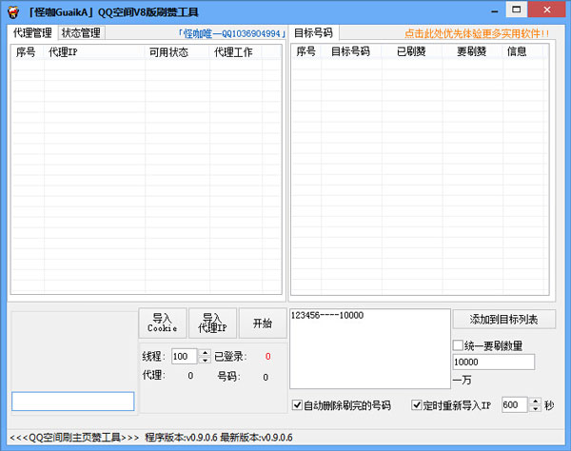The height and width of the screenshot is (451, 571).
Task: Click 添加到目标列表 button
Action: (x=504, y=320)
